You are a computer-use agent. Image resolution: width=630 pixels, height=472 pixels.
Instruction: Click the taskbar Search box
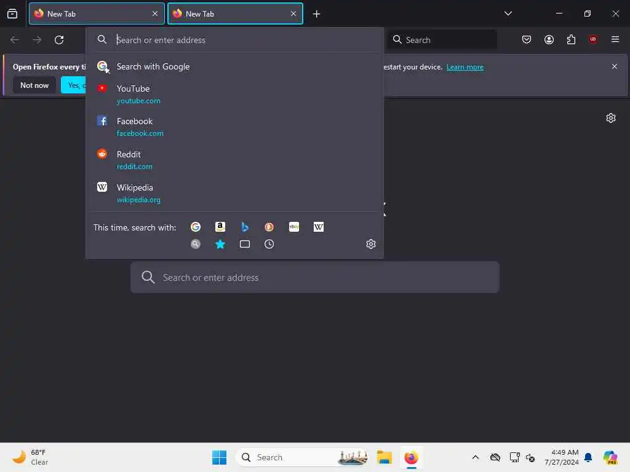tap(301, 457)
